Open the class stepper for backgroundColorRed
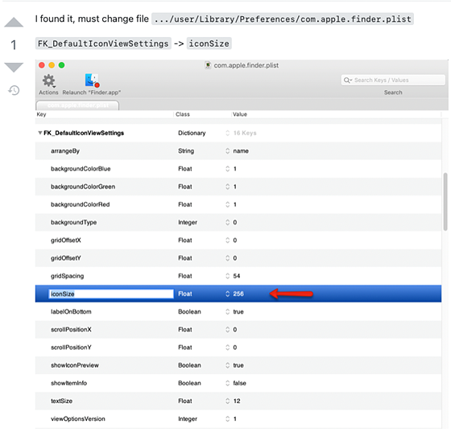Viewport: 451px width, 432px height. pyautogui.click(x=227, y=204)
